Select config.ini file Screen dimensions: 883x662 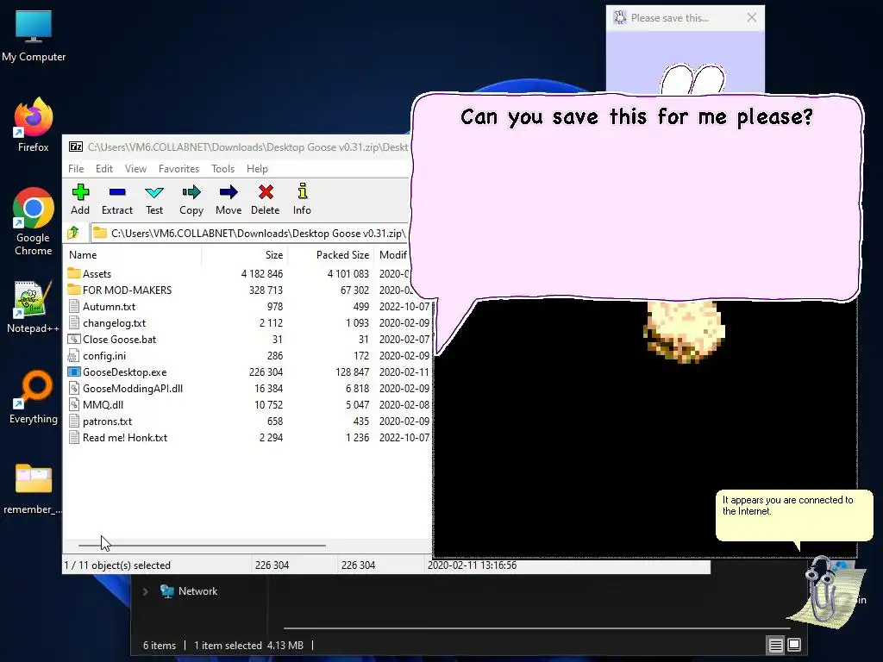(x=104, y=356)
